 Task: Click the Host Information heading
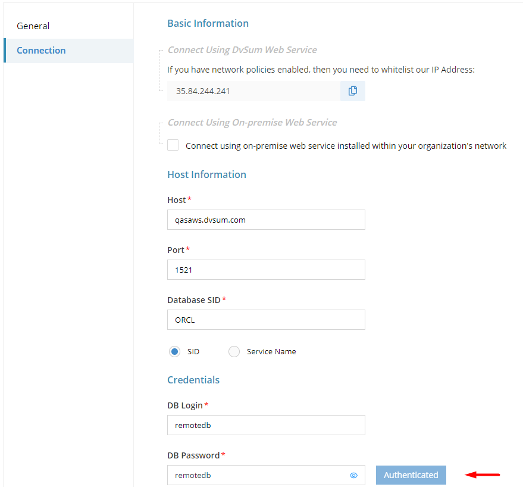[x=207, y=174]
